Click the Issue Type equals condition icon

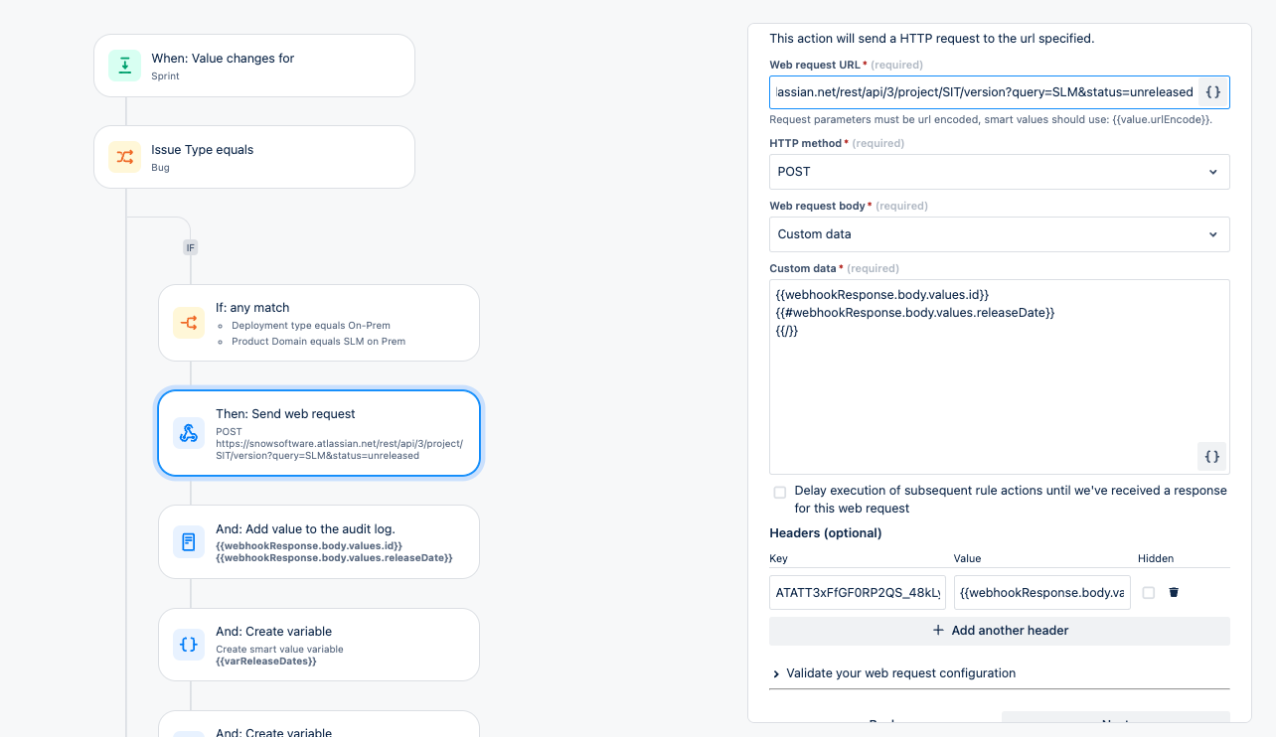(x=124, y=157)
